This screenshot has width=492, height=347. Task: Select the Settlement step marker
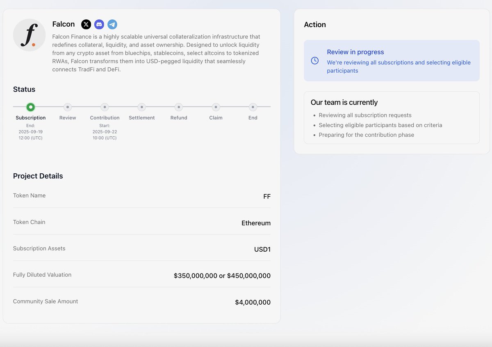pos(142,107)
